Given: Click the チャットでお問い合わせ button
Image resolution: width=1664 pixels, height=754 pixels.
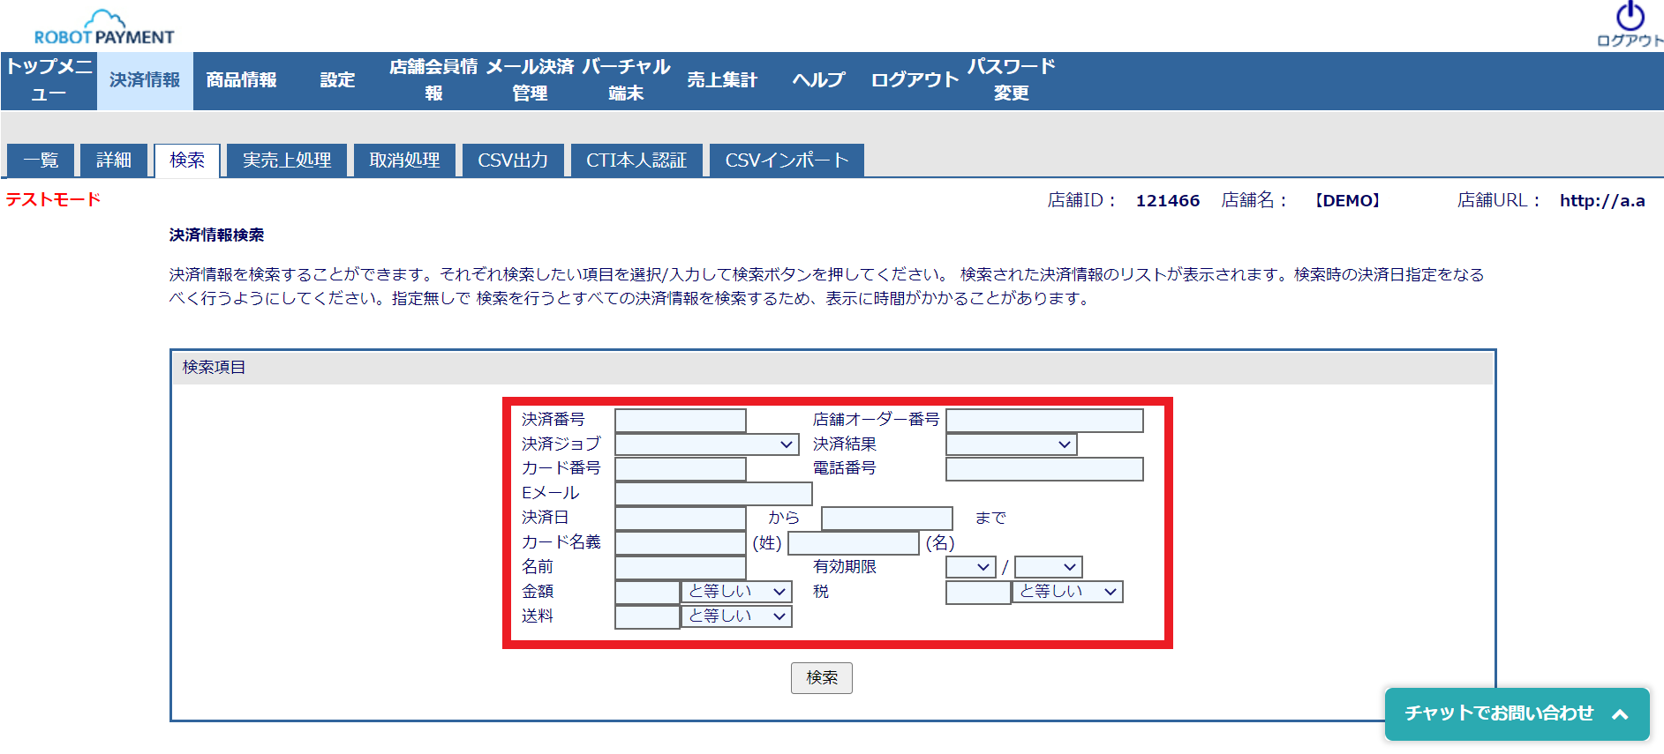Looking at the screenshot, I should (1498, 713).
